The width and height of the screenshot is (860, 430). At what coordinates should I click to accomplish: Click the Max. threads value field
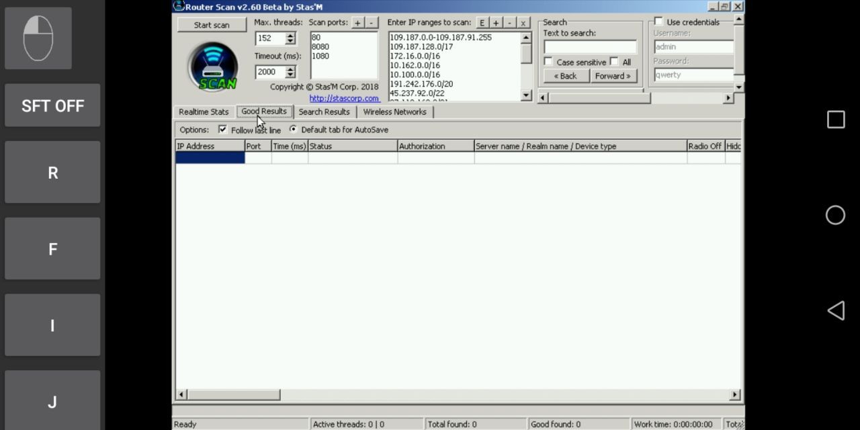point(270,38)
